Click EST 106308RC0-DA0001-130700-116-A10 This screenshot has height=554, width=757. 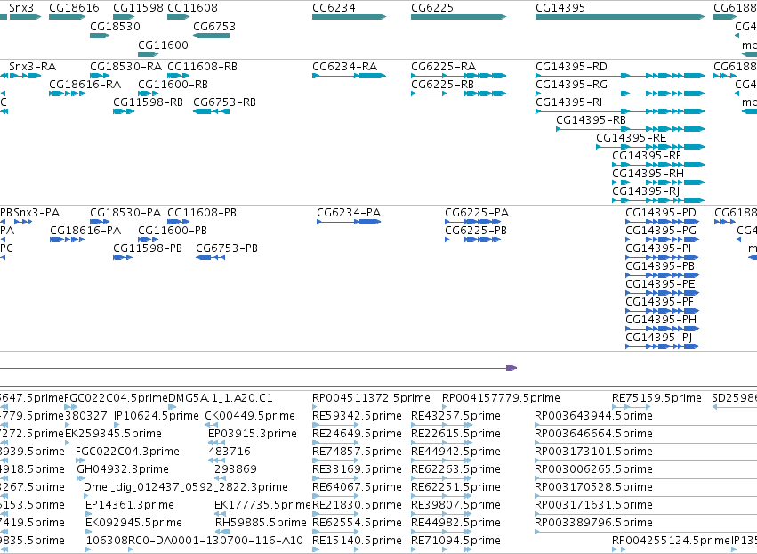[x=195, y=540]
